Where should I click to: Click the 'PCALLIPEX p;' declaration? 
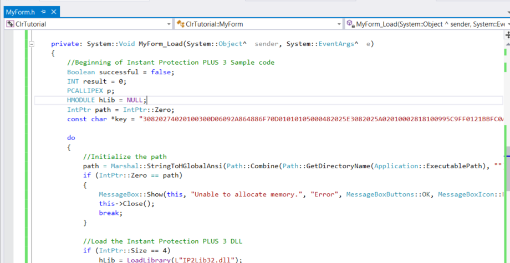91,91
